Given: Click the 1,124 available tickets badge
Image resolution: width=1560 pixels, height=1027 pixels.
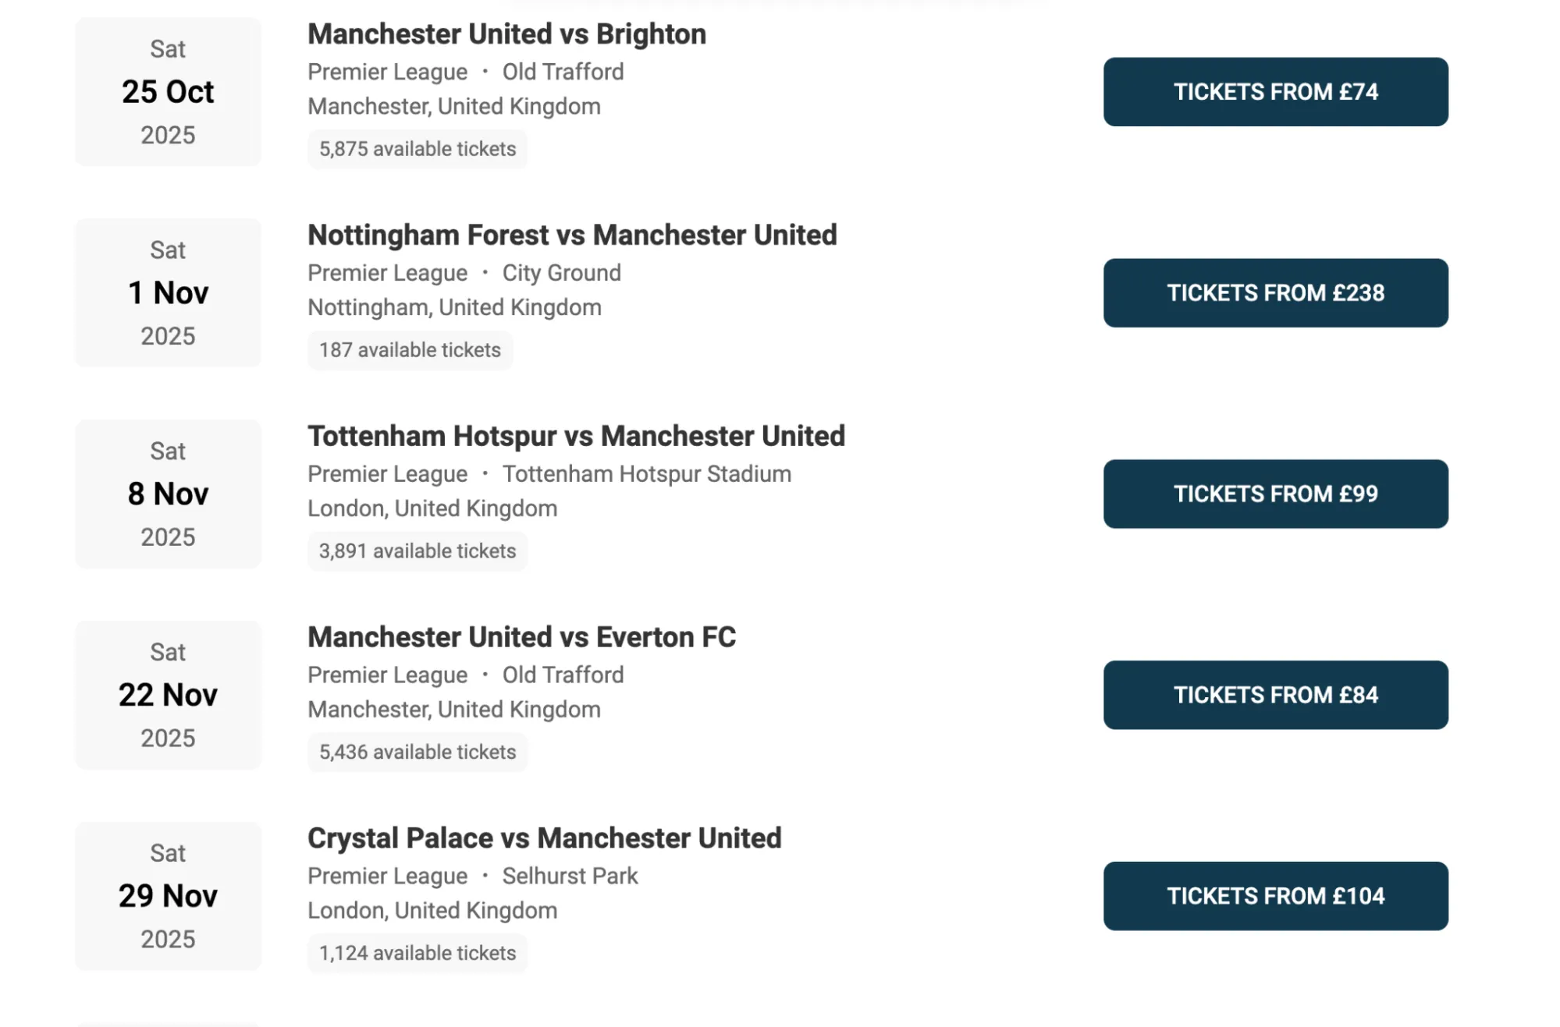Looking at the screenshot, I should pyautogui.click(x=417, y=952).
